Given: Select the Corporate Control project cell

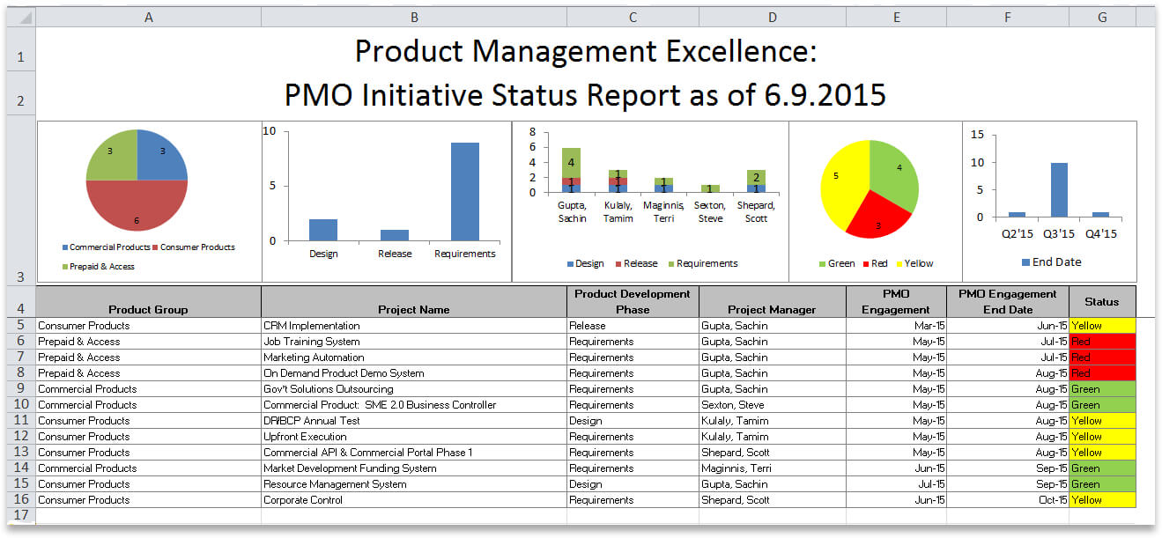Looking at the screenshot, I should (x=414, y=500).
